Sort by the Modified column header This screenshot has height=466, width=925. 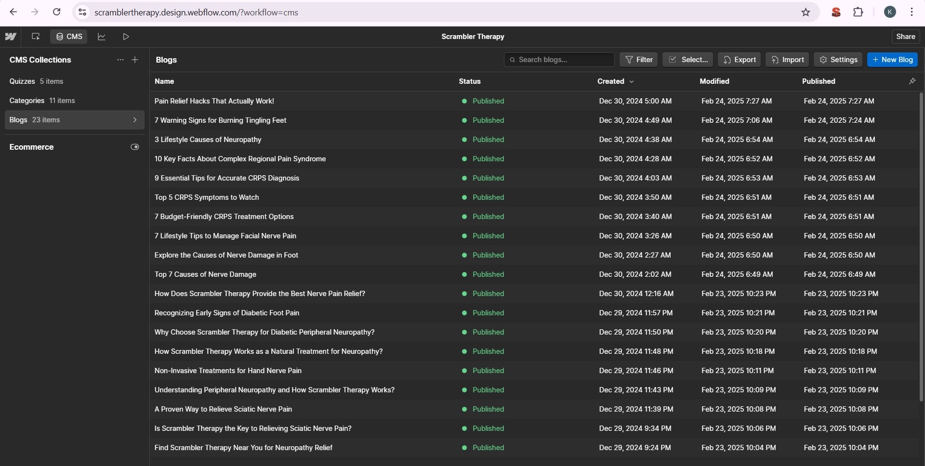(714, 81)
